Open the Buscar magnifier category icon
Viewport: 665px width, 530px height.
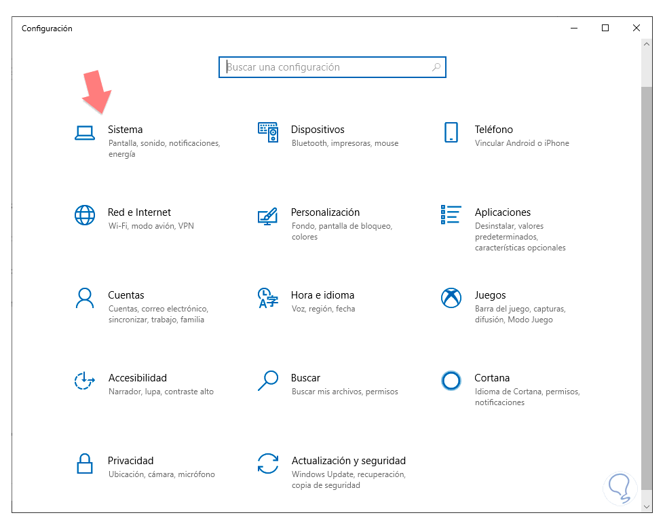click(x=268, y=380)
